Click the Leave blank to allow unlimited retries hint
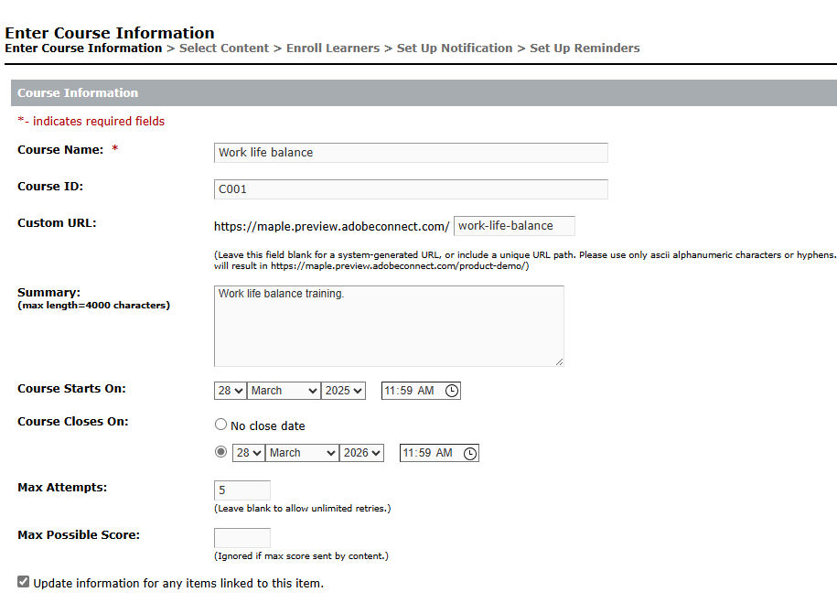Image resolution: width=837 pixels, height=603 pixels. pyautogui.click(x=302, y=509)
